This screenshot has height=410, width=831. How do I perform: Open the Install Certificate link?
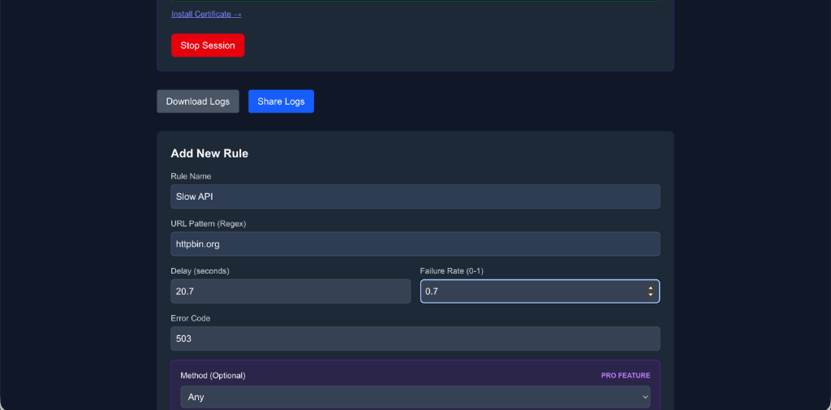[206, 14]
